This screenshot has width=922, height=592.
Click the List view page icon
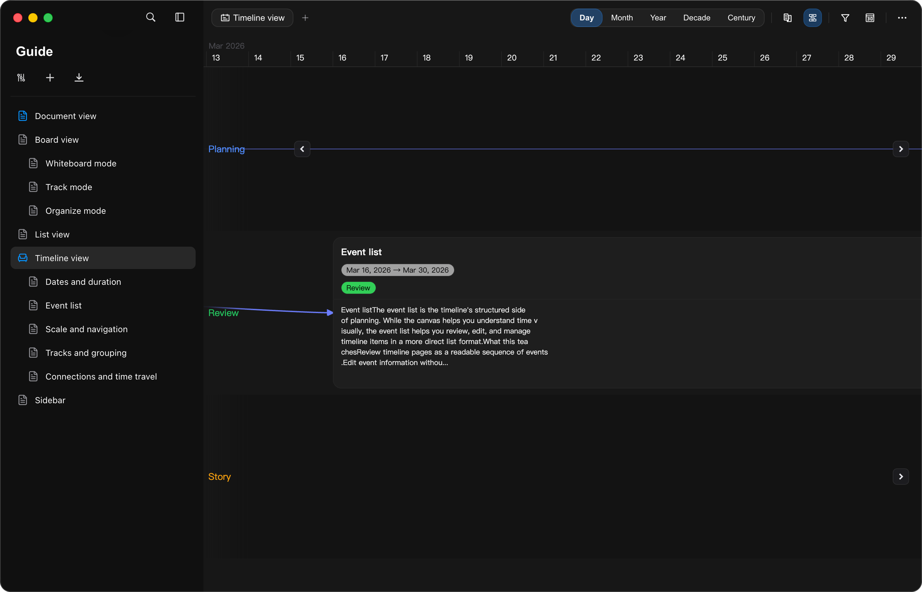coord(23,234)
